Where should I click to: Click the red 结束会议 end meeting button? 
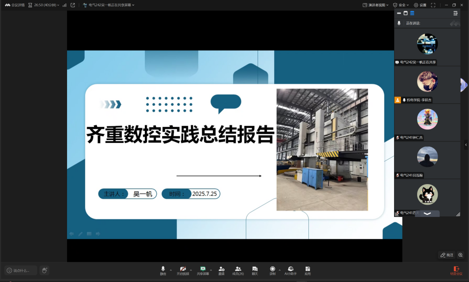pyautogui.click(x=456, y=270)
